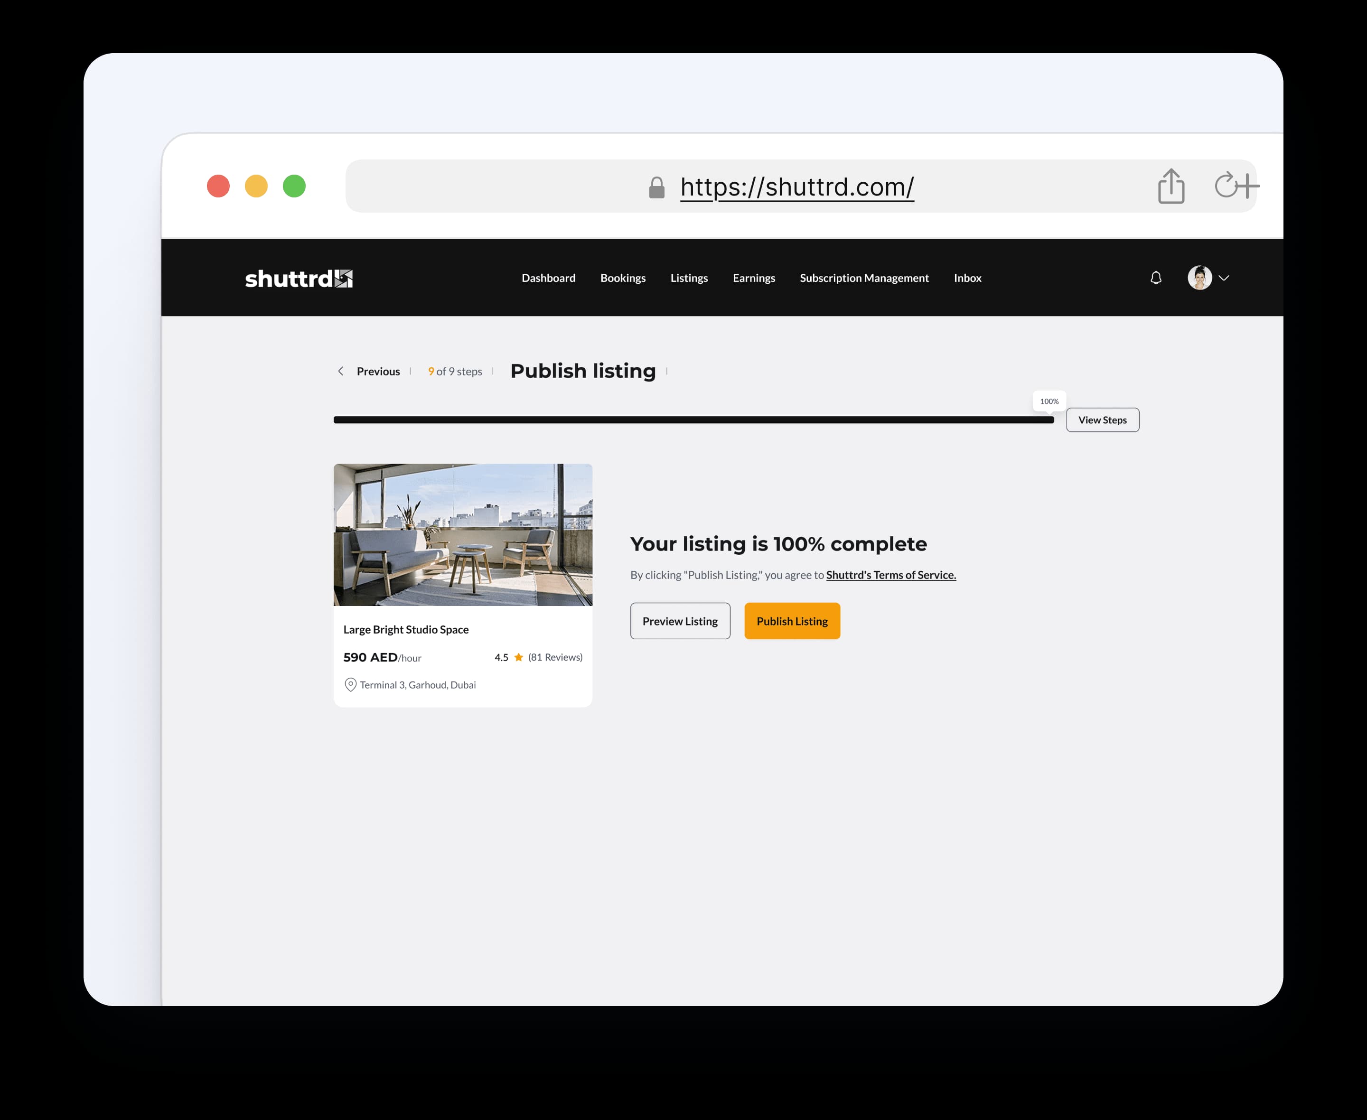This screenshot has height=1120, width=1367.
Task: Go to the Inbox
Action: pyautogui.click(x=967, y=278)
